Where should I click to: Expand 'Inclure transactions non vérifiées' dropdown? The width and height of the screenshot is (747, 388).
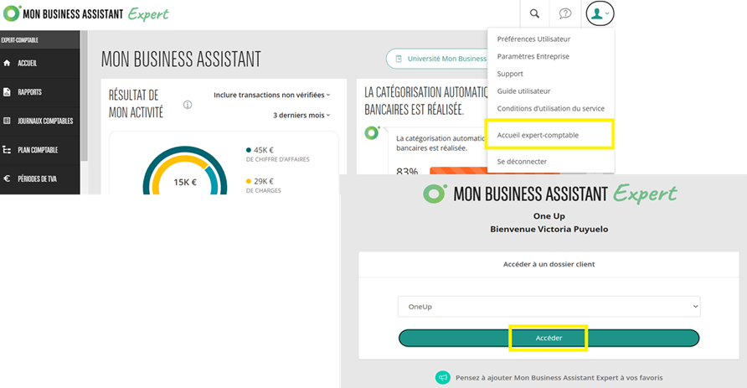point(271,95)
